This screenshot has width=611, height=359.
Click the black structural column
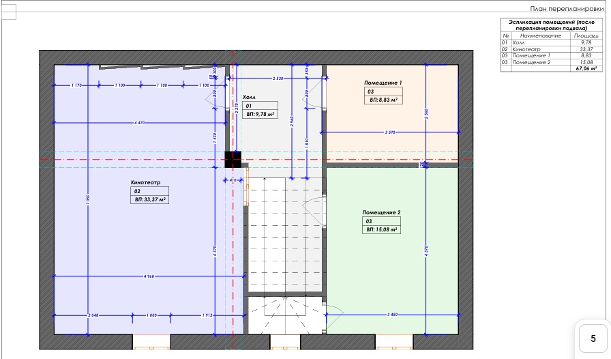[233, 160]
